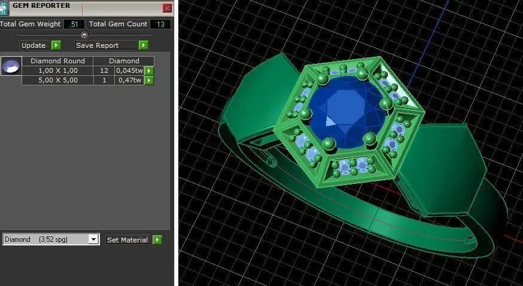
Task: Click the Diamond material header cell
Action: click(x=124, y=61)
